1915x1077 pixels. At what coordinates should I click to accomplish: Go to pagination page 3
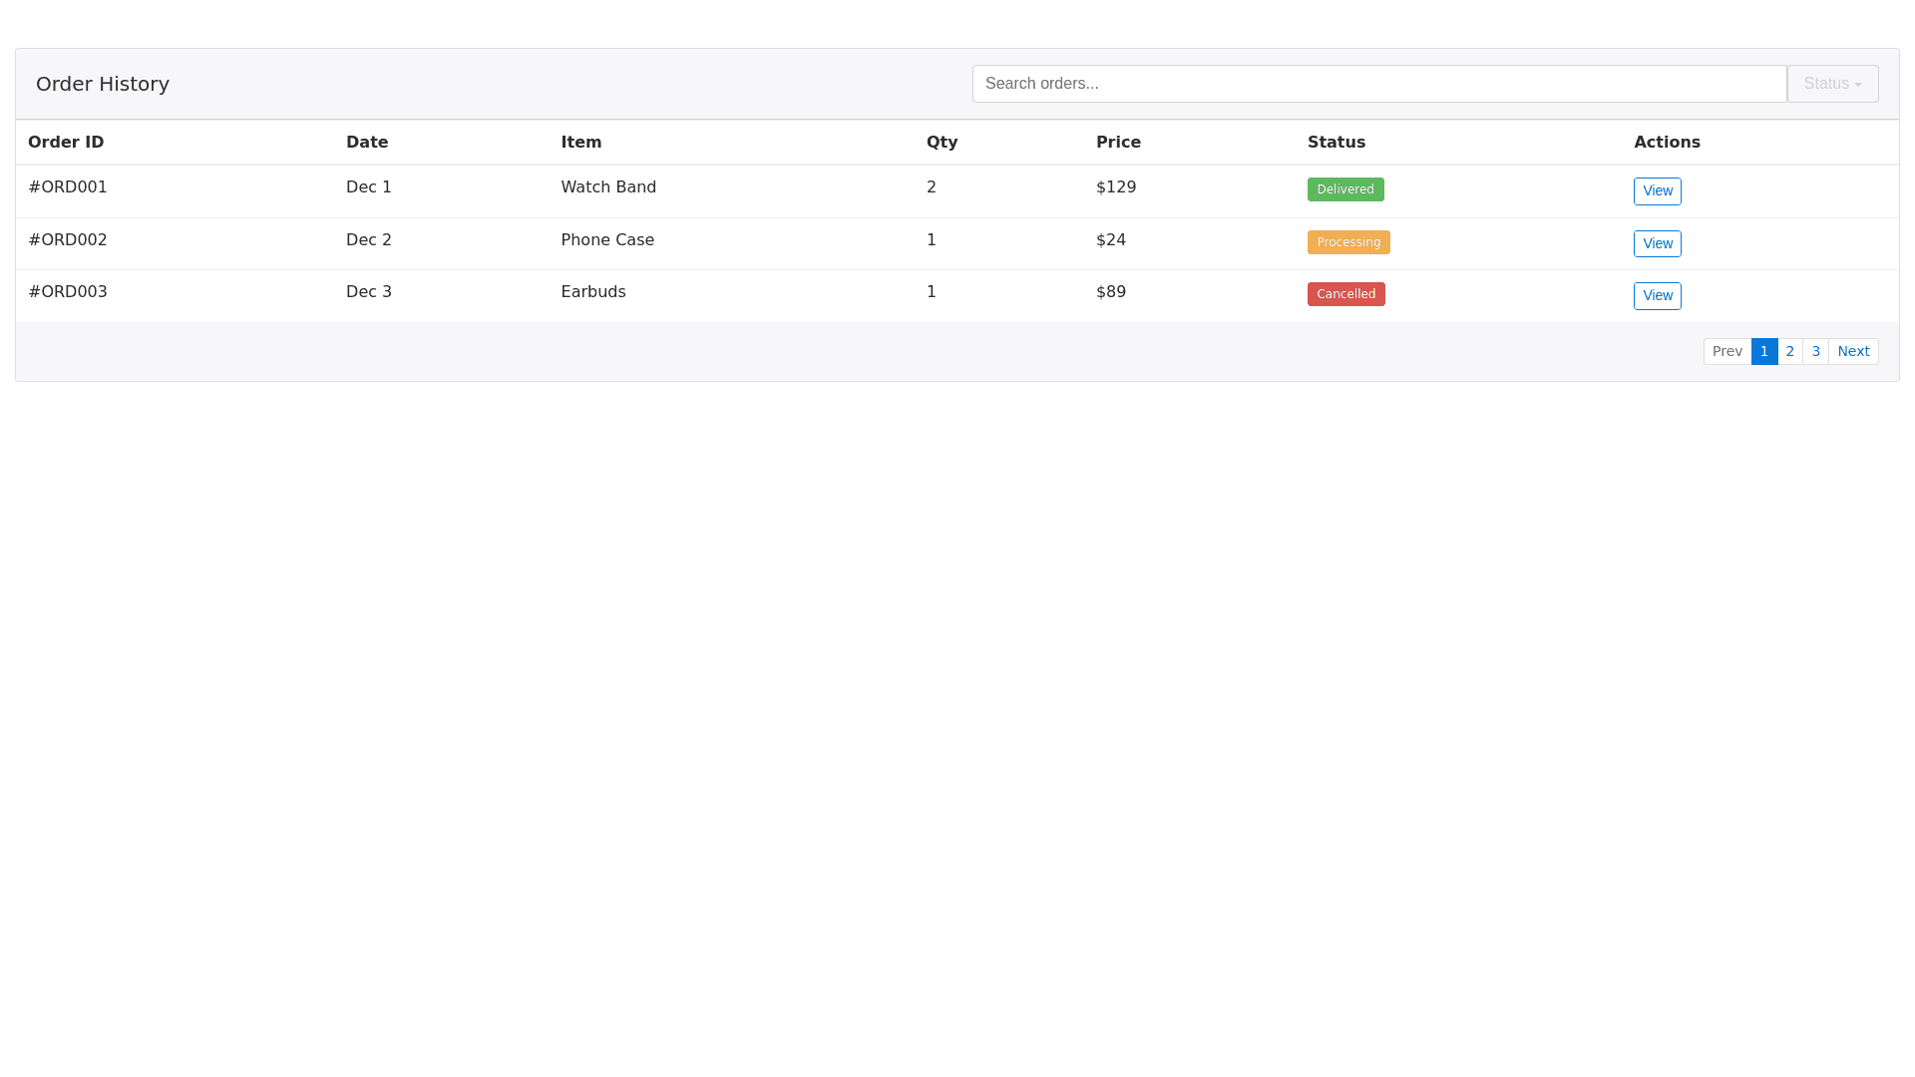[x=1815, y=352]
